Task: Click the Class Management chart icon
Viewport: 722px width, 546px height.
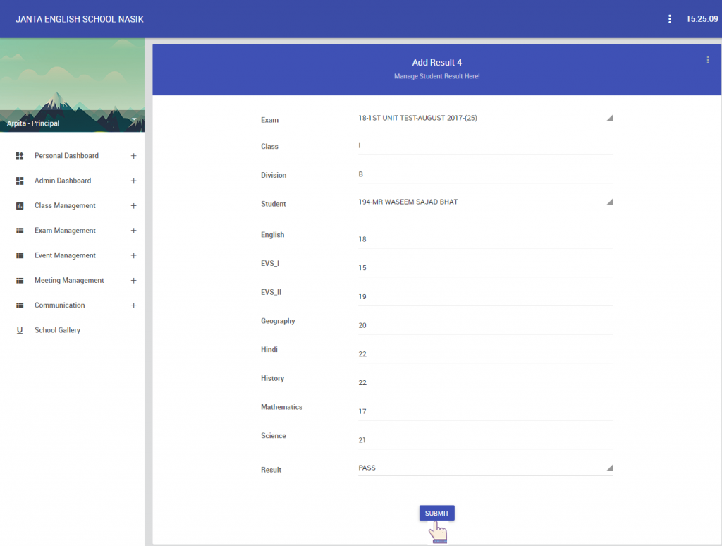Action: coord(20,206)
